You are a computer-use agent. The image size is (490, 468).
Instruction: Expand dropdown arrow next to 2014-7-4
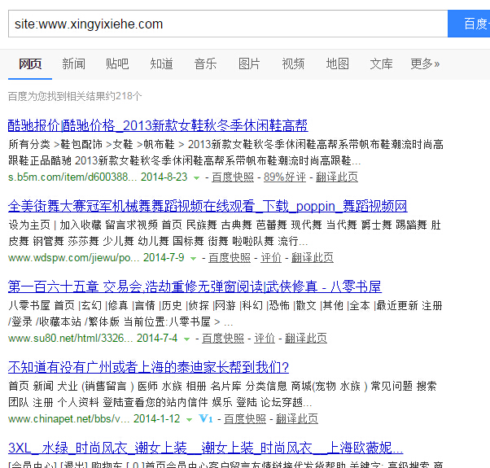[186, 339]
